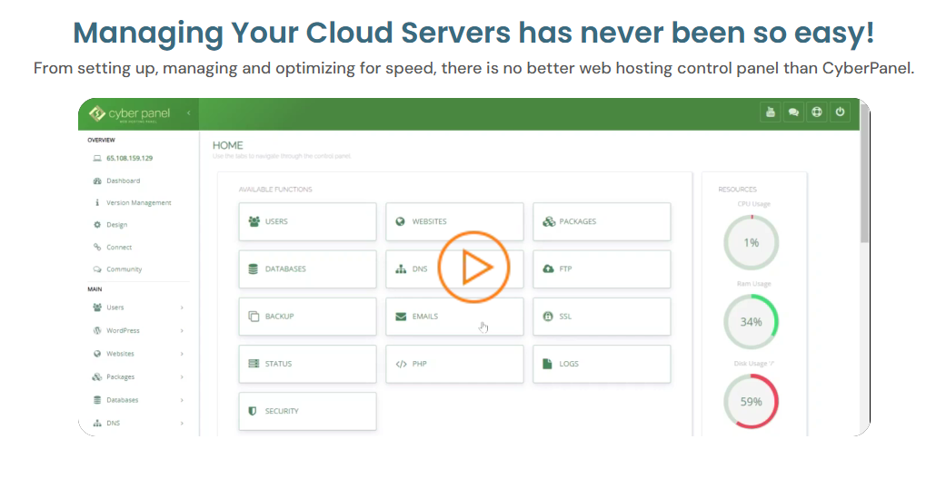Screen dimensions: 936x488
Task: Expand the Websites sidebar submenu arrow
Action: (x=182, y=354)
